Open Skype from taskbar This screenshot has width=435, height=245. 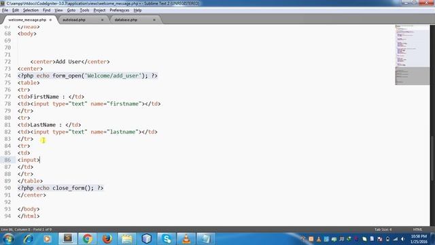(x=167, y=239)
